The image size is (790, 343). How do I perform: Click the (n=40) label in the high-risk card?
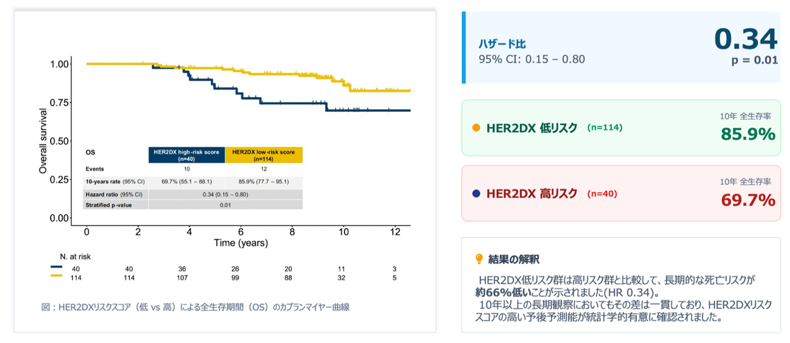click(602, 194)
